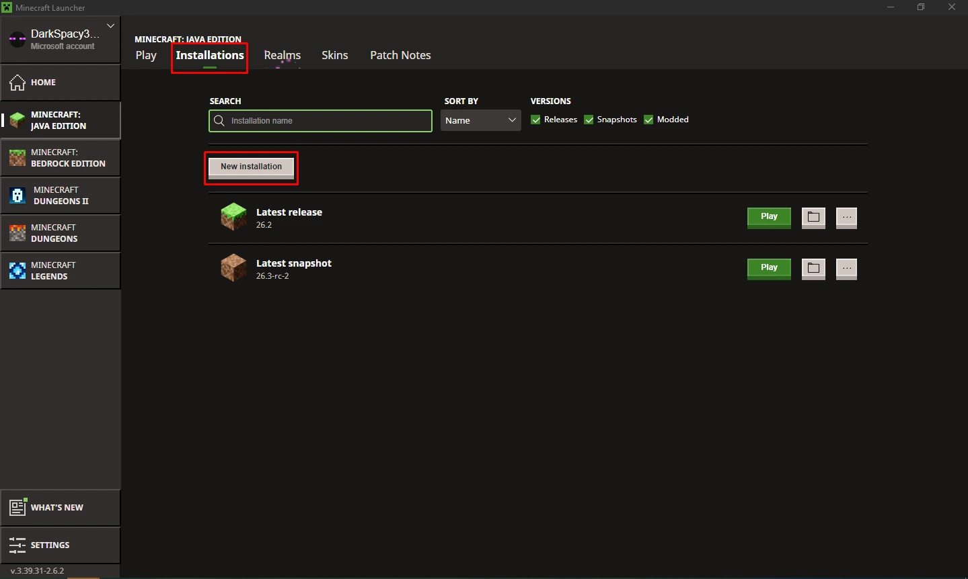The image size is (968, 579).
Task: Click the Latest release grass block icon
Action: click(x=233, y=216)
